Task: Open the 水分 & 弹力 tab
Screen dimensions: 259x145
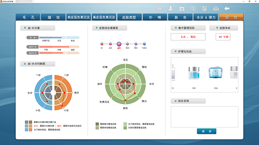Action: click(206, 17)
